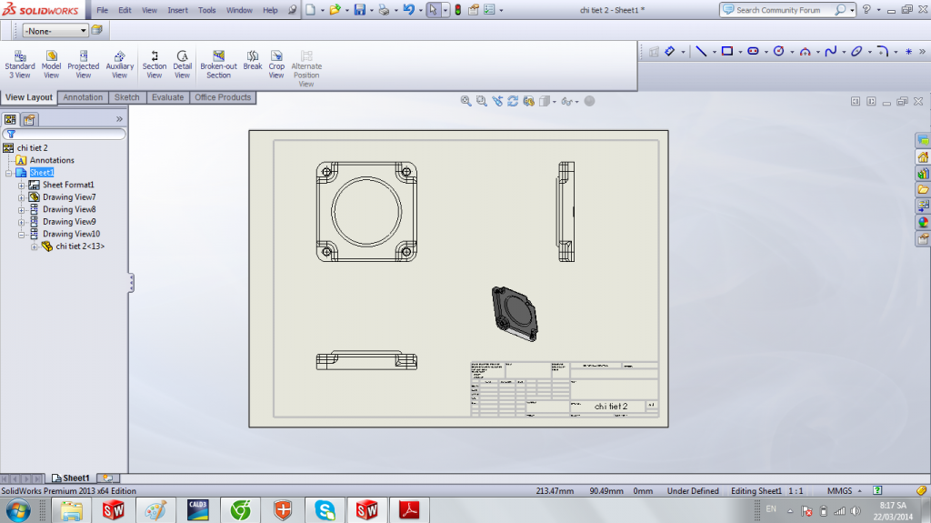The image size is (931, 523).
Task: Select the Line sketch tool
Action: pos(701,51)
